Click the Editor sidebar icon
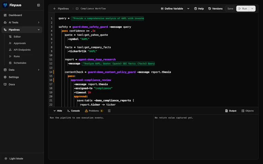The image size is (263, 164). 10,37
